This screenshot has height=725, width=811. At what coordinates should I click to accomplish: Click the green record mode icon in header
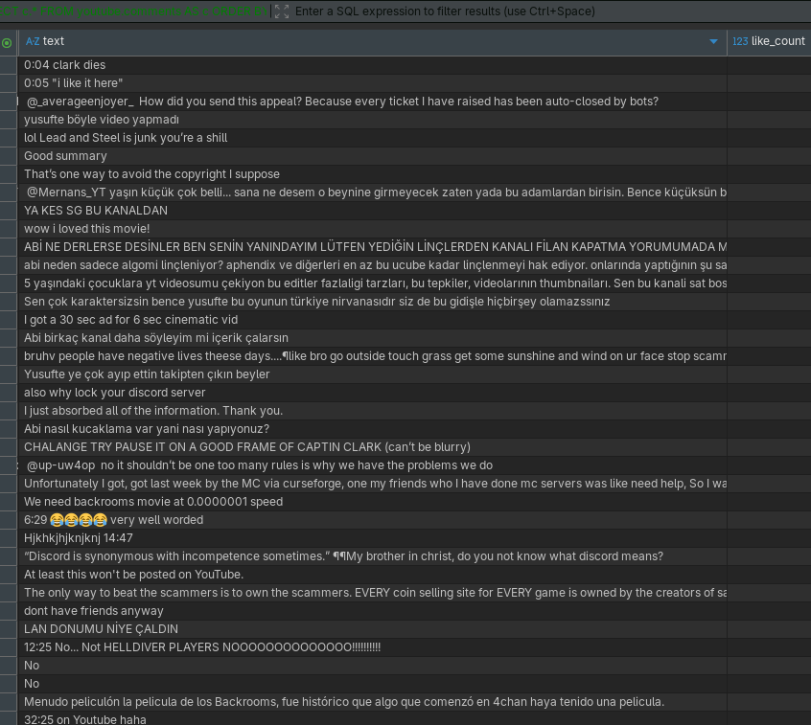7,43
